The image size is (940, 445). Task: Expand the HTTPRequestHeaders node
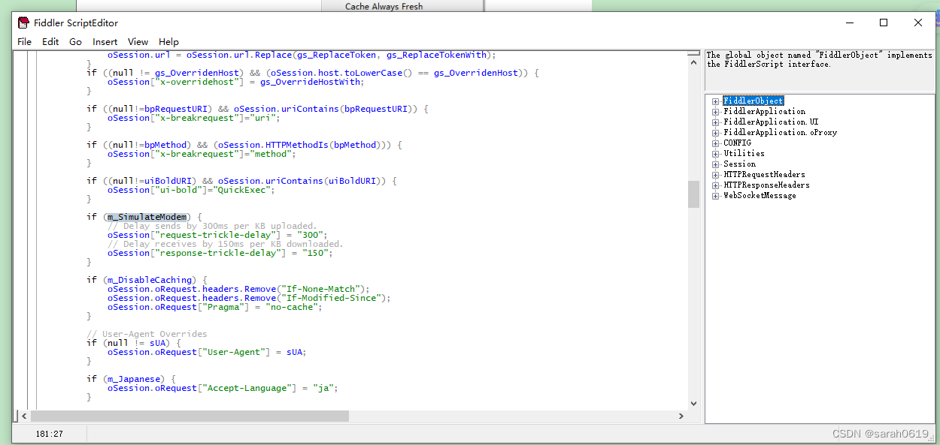716,174
